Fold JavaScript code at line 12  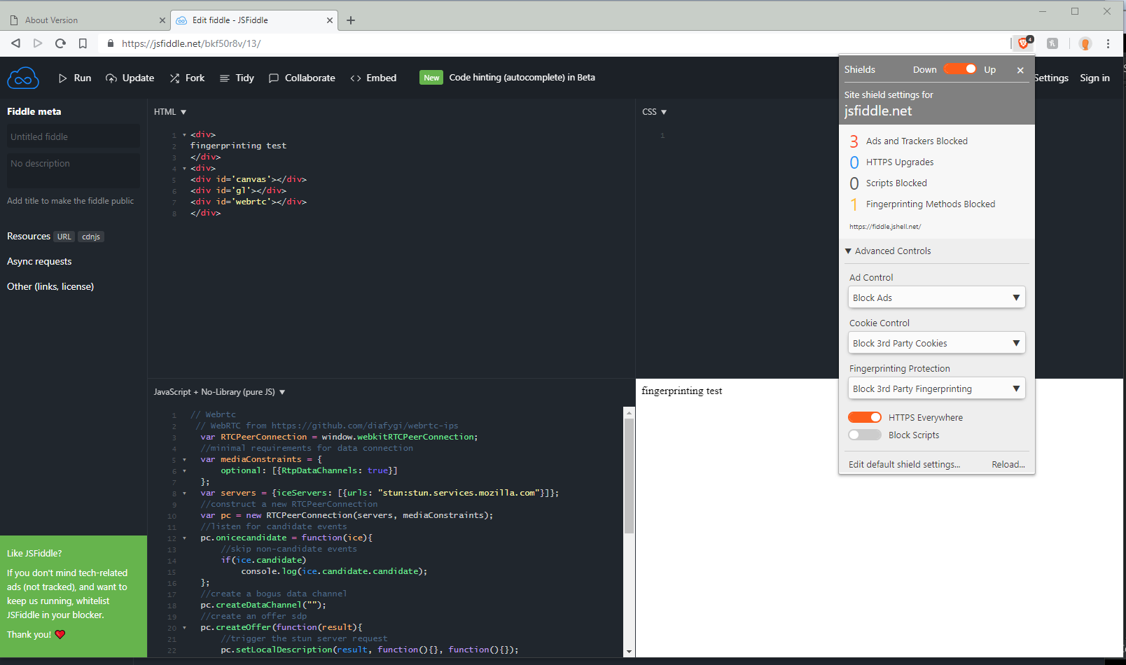pyautogui.click(x=184, y=538)
